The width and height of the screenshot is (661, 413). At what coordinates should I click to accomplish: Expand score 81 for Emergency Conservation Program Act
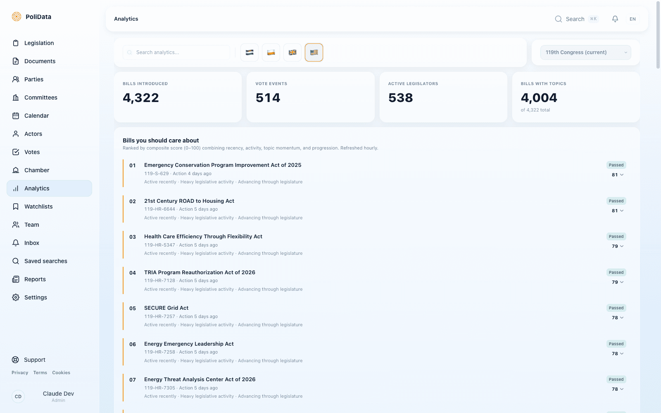click(618, 175)
